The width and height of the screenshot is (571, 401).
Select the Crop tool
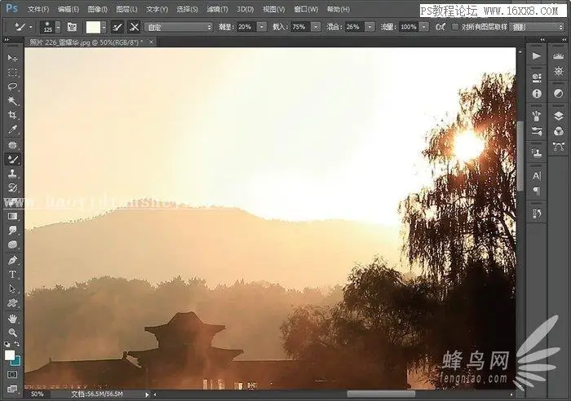pos(12,115)
